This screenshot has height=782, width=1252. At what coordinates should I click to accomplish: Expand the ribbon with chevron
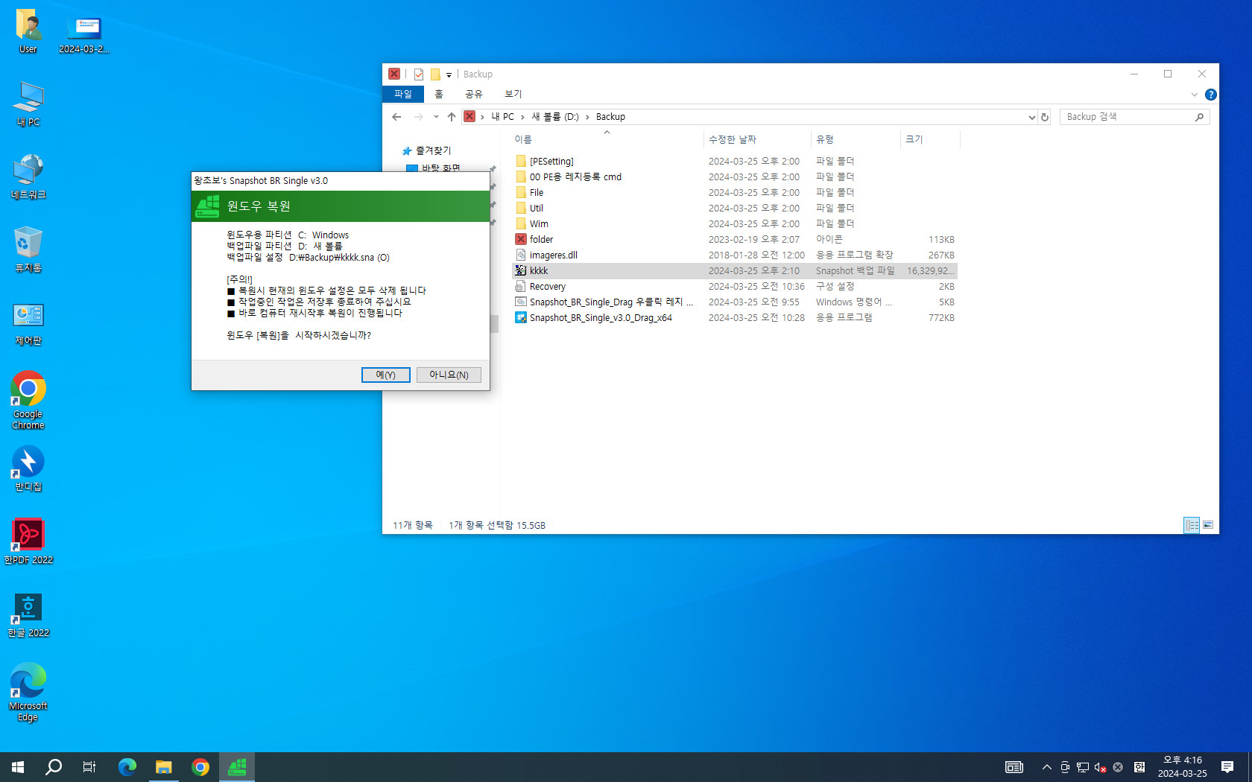[1195, 95]
